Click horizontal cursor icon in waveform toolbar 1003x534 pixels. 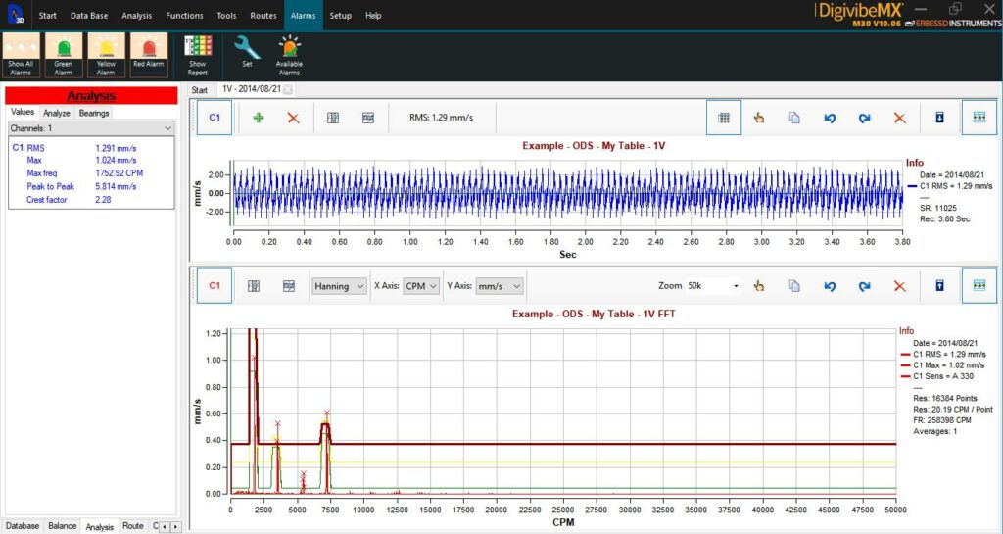[x=368, y=118]
